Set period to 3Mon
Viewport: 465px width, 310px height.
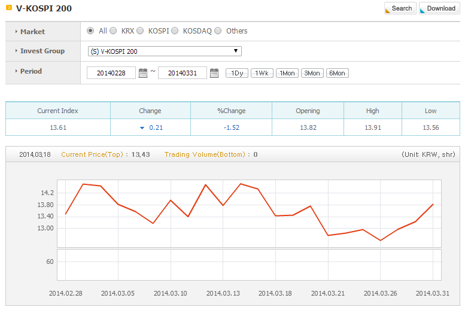312,73
